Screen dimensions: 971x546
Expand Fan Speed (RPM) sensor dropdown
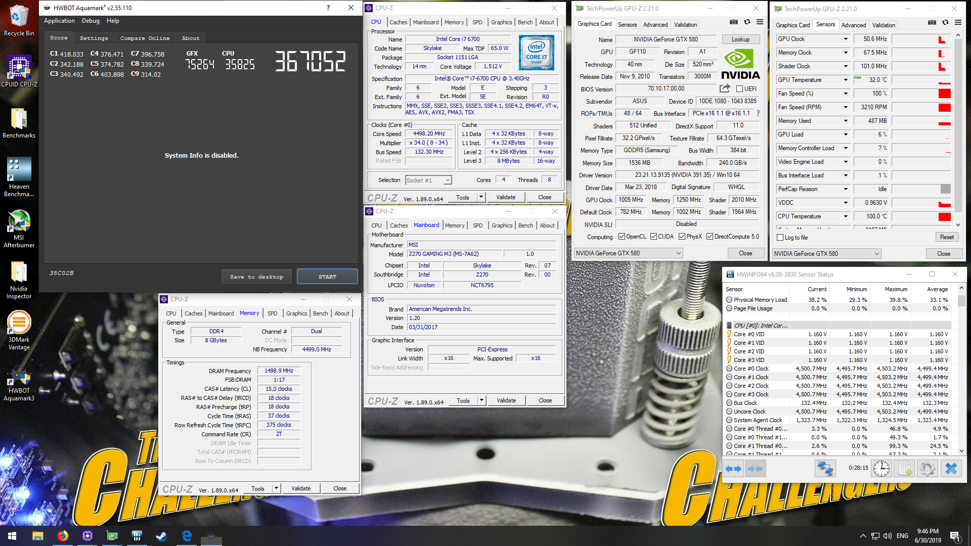[x=845, y=107]
